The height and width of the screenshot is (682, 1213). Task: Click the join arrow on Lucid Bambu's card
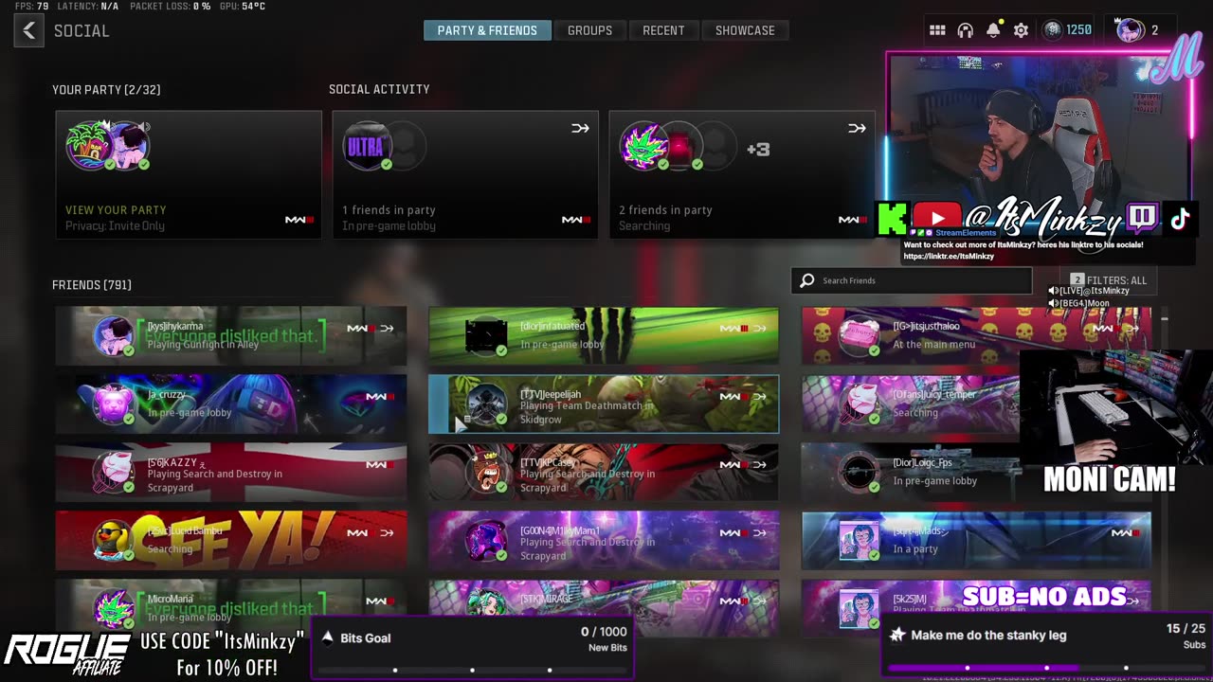point(387,533)
